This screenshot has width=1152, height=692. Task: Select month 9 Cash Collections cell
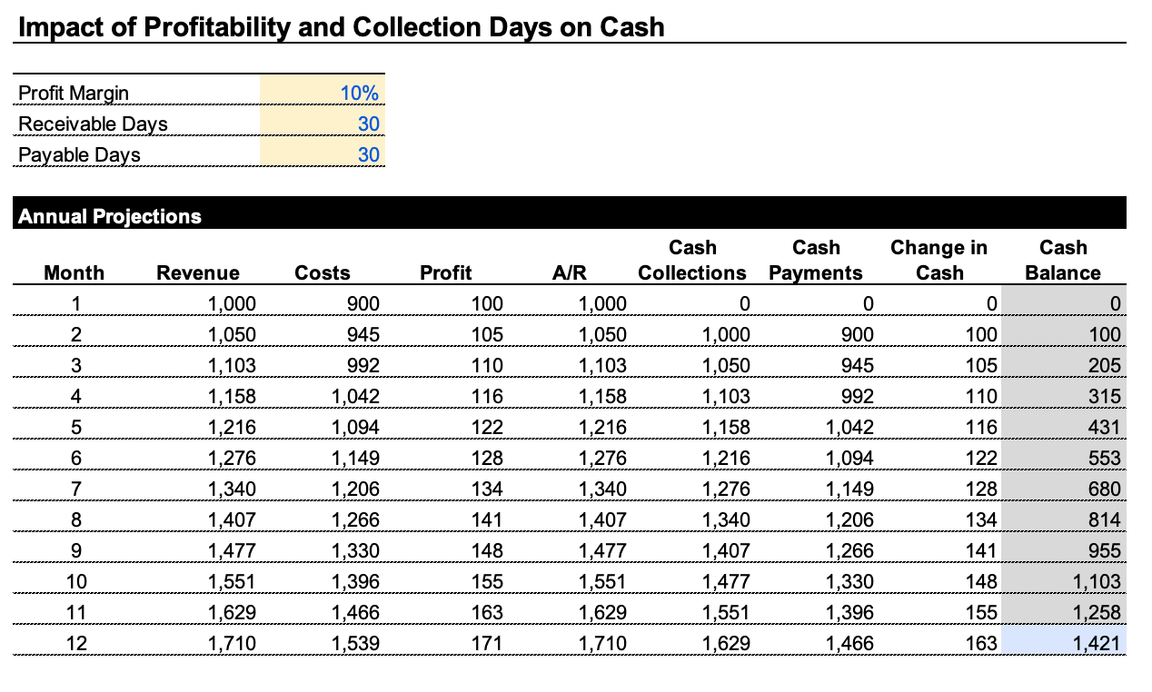pos(692,550)
